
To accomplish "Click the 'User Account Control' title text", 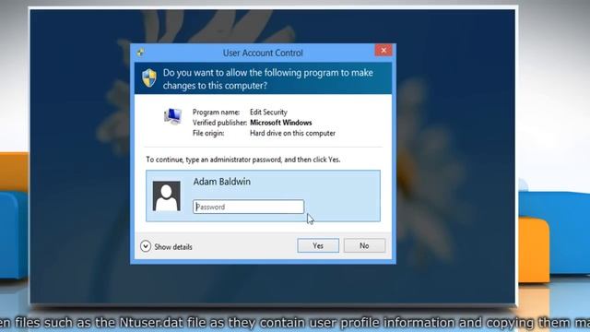I will pos(263,53).
